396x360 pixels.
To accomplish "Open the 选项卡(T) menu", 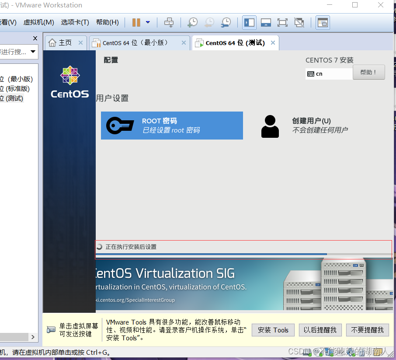I will tap(75, 22).
